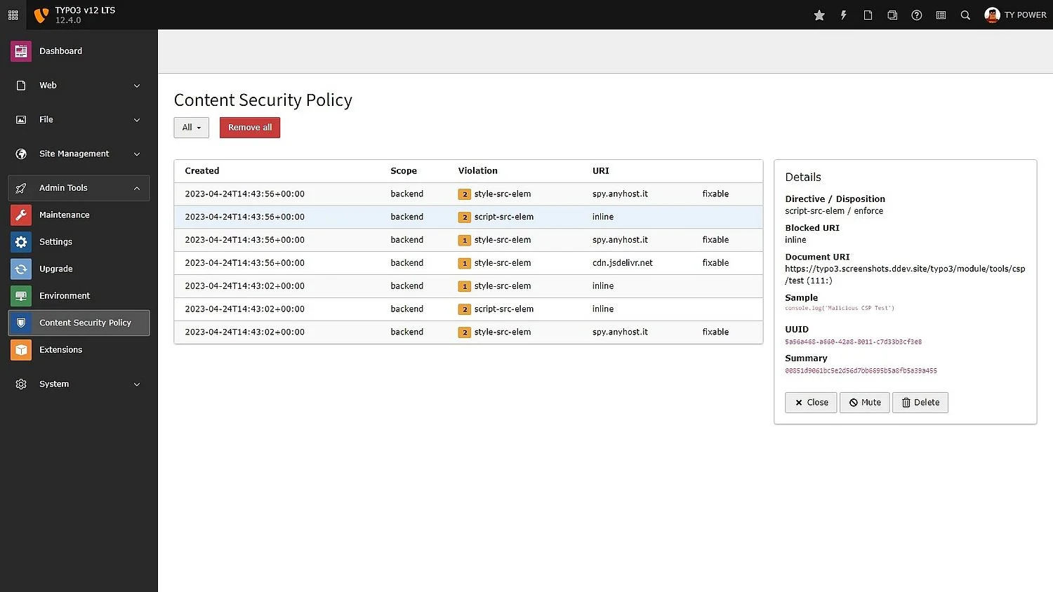Click the clear cache lightning bolt icon

pos(843,15)
